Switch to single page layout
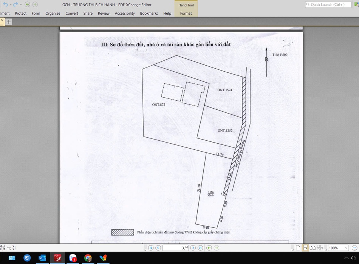 (298, 248)
